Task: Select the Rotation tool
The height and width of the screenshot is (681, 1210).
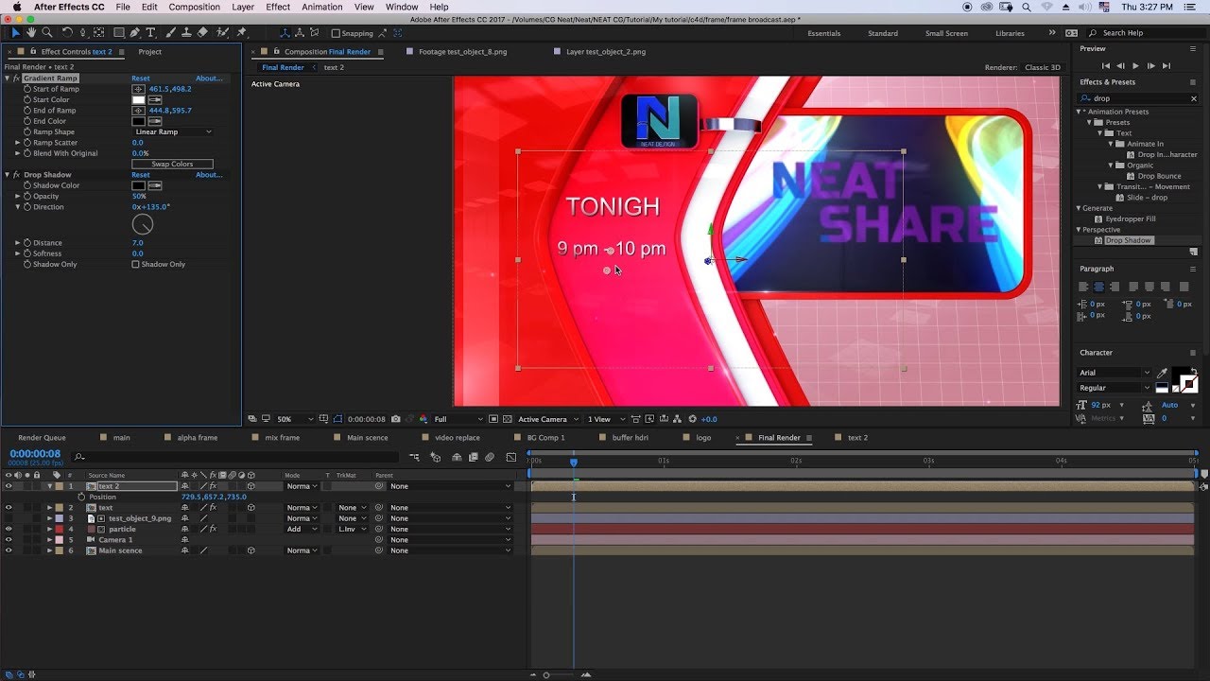Action: pos(66,33)
